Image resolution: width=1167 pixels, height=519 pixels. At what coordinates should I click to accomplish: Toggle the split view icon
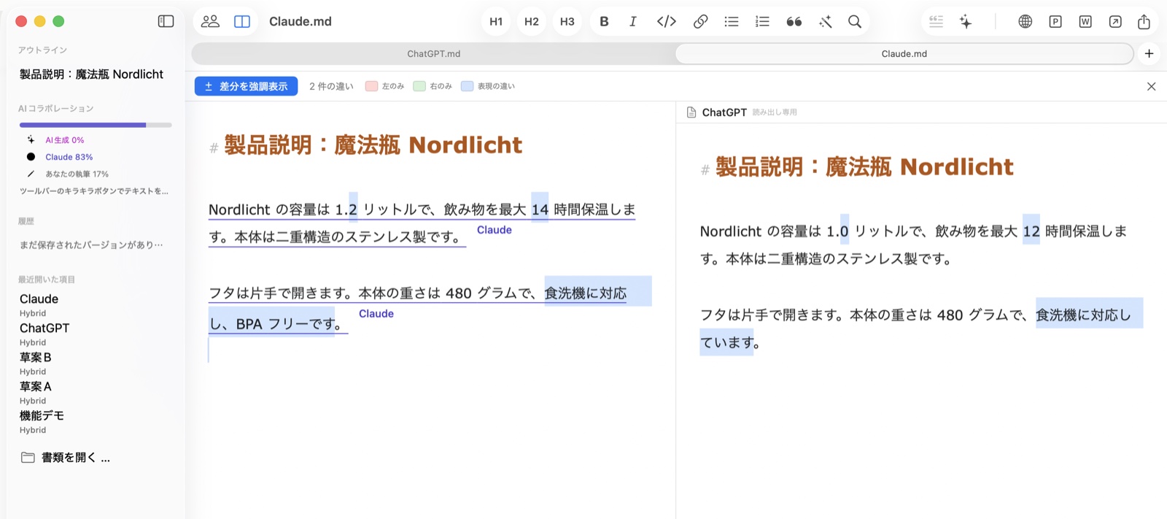tap(242, 21)
